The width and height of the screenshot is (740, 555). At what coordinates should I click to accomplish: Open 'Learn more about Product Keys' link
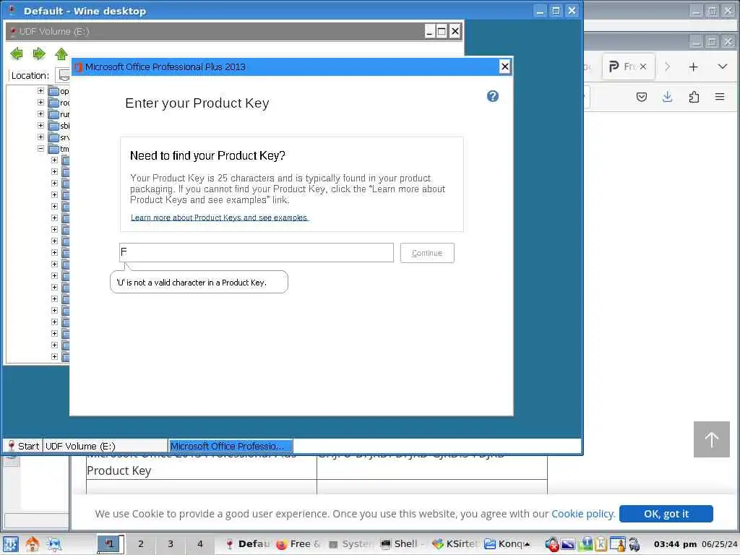(219, 218)
